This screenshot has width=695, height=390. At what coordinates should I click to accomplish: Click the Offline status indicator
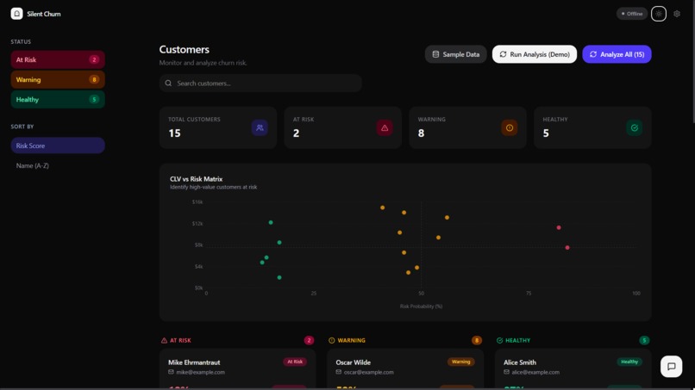632,14
